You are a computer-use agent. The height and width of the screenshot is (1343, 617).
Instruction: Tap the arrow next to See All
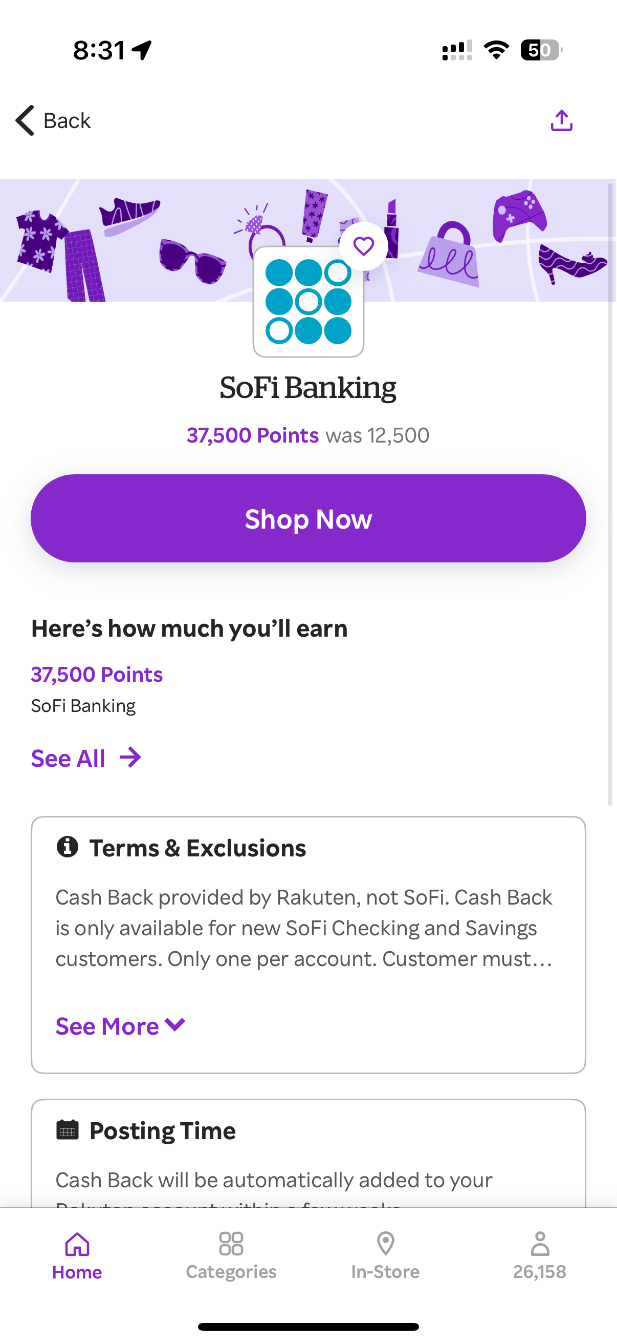(130, 758)
